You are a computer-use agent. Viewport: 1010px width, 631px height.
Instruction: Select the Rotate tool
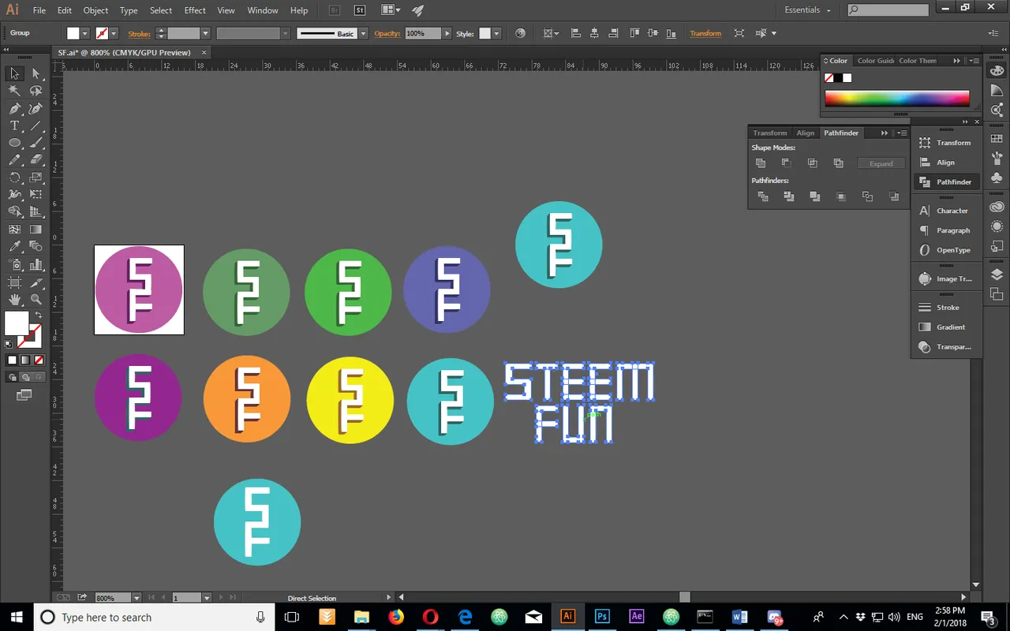[x=14, y=177]
